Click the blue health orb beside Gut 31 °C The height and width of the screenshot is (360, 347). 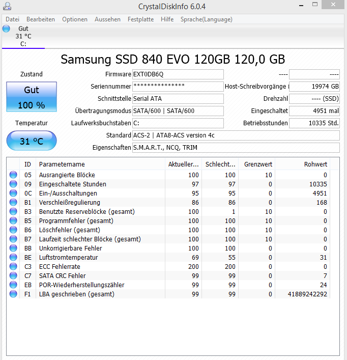(x=6, y=29)
